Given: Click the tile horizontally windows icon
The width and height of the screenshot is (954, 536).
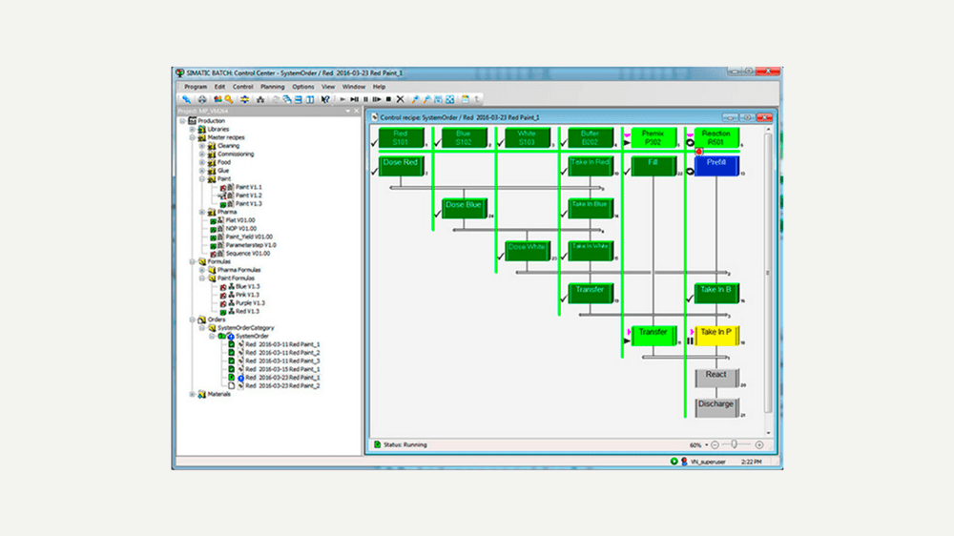Looking at the screenshot, I should (x=298, y=99).
